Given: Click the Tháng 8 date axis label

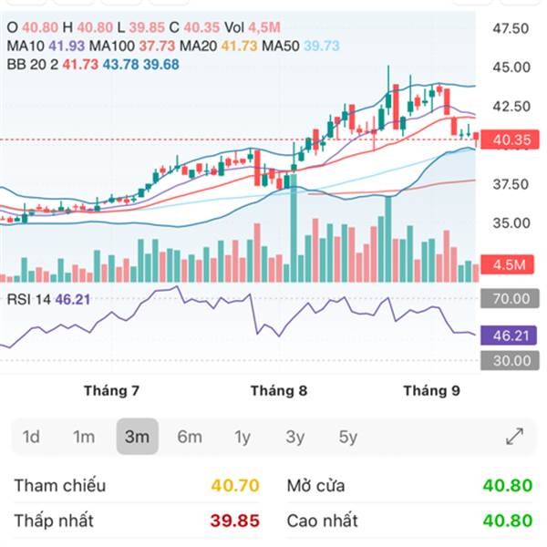Looking at the screenshot, I should point(279,391).
